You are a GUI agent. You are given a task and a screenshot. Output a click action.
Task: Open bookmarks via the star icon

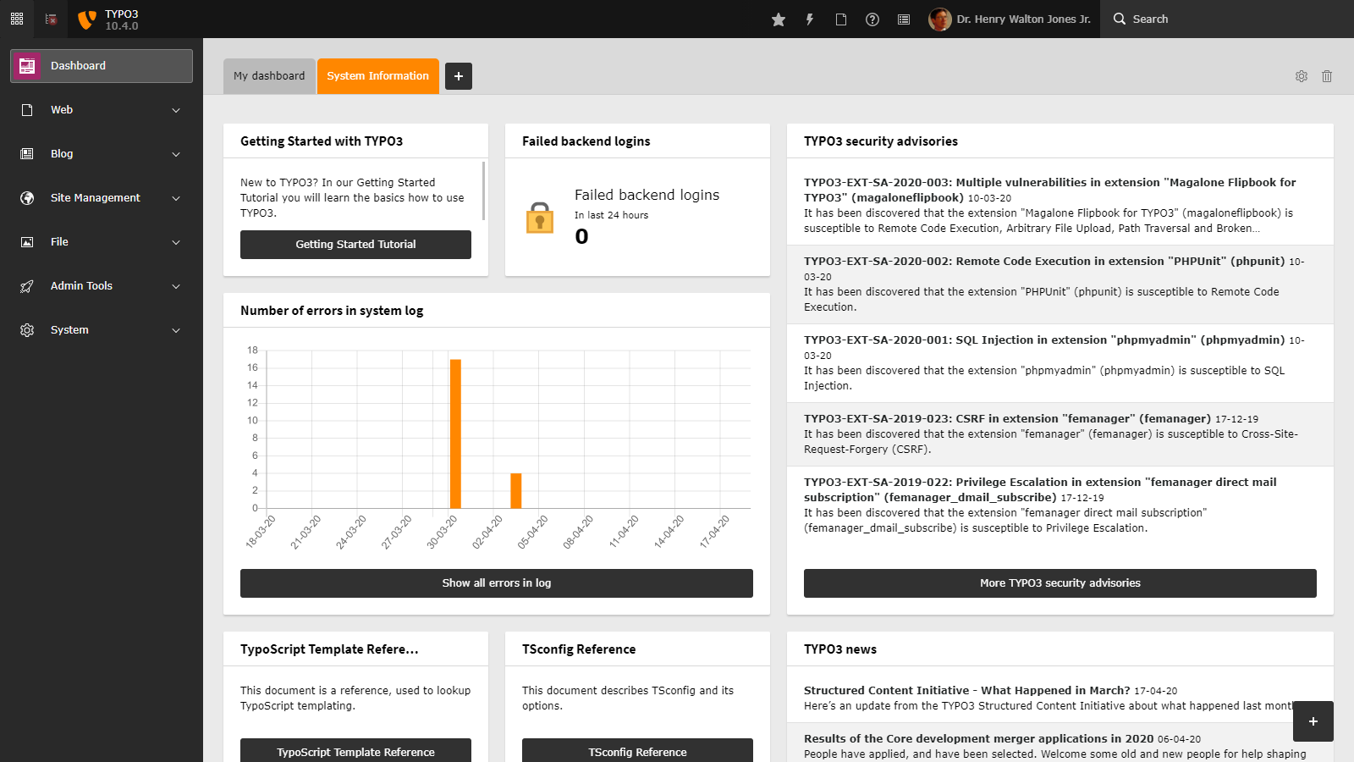click(778, 19)
